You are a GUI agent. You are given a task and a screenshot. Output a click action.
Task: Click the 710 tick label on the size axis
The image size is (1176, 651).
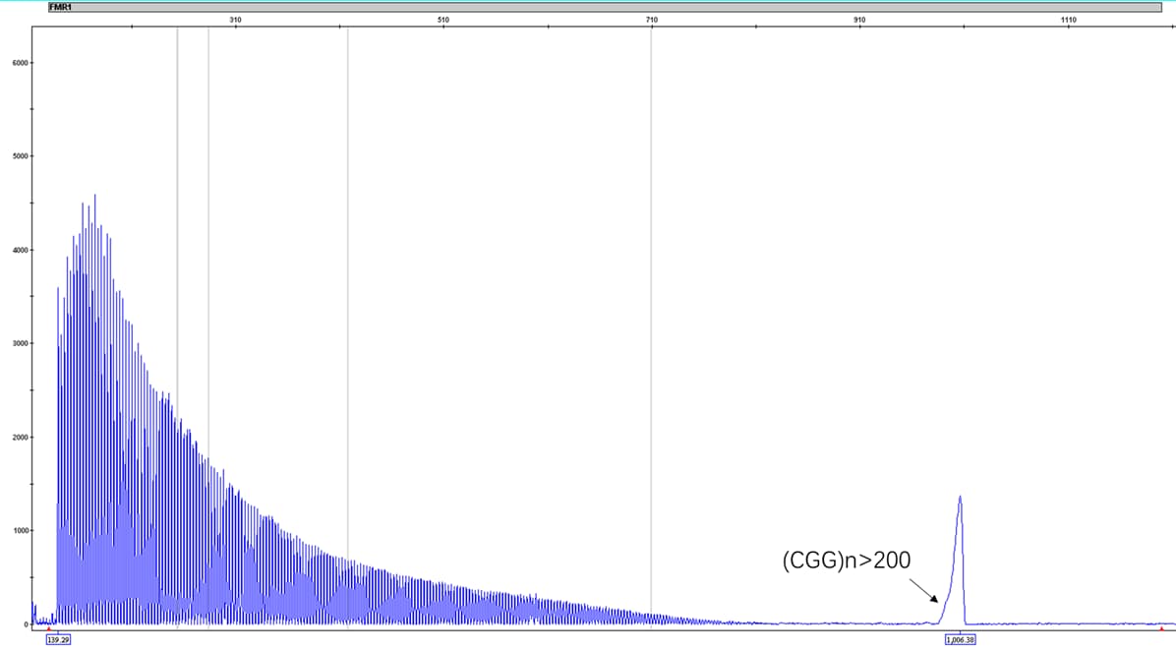(x=652, y=20)
